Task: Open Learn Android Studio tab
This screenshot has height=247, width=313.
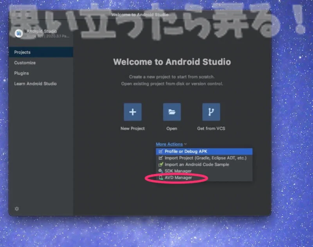Action: coord(41,84)
